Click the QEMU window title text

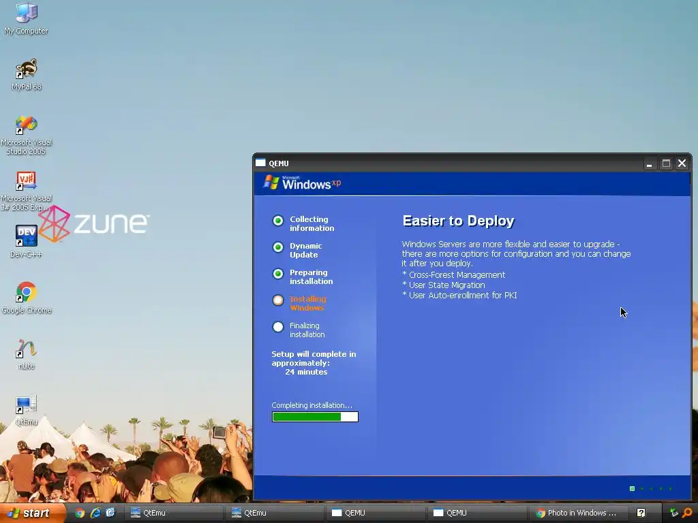tap(279, 163)
